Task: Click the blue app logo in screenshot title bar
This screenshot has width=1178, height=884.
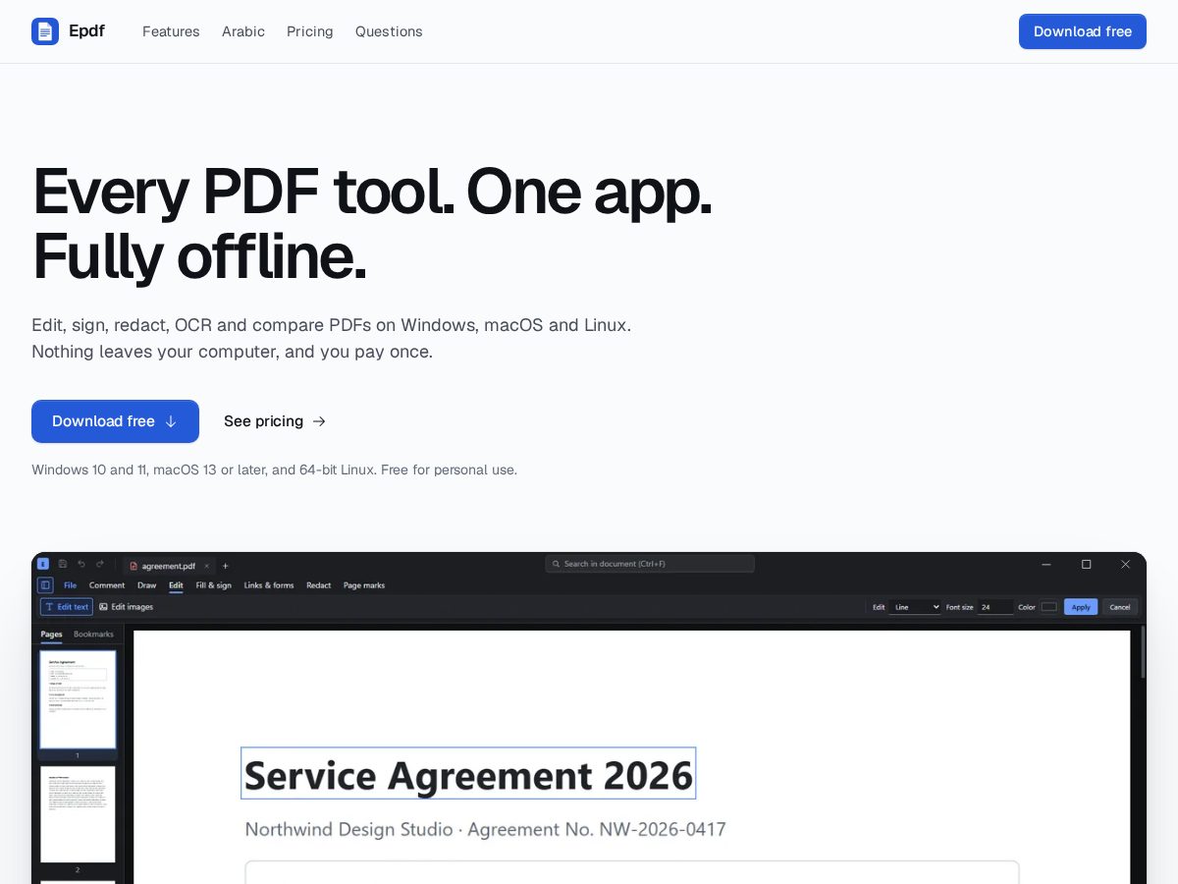Action: click(43, 564)
